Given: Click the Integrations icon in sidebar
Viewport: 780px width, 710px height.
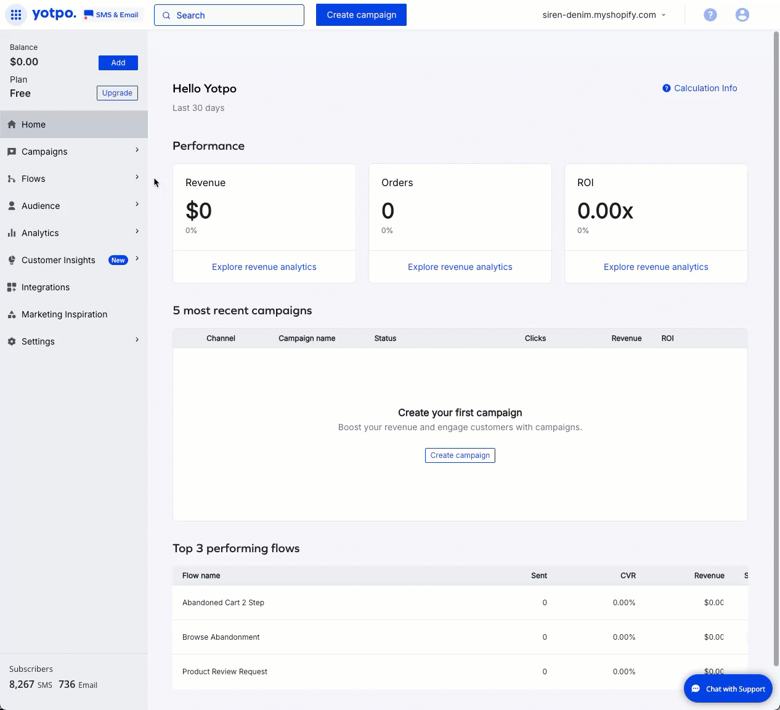Looking at the screenshot, I should 12,287.
